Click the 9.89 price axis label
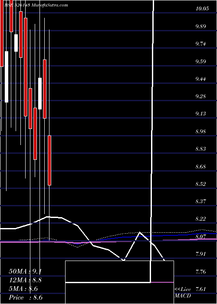217x304 pixels. click(201, 26)
